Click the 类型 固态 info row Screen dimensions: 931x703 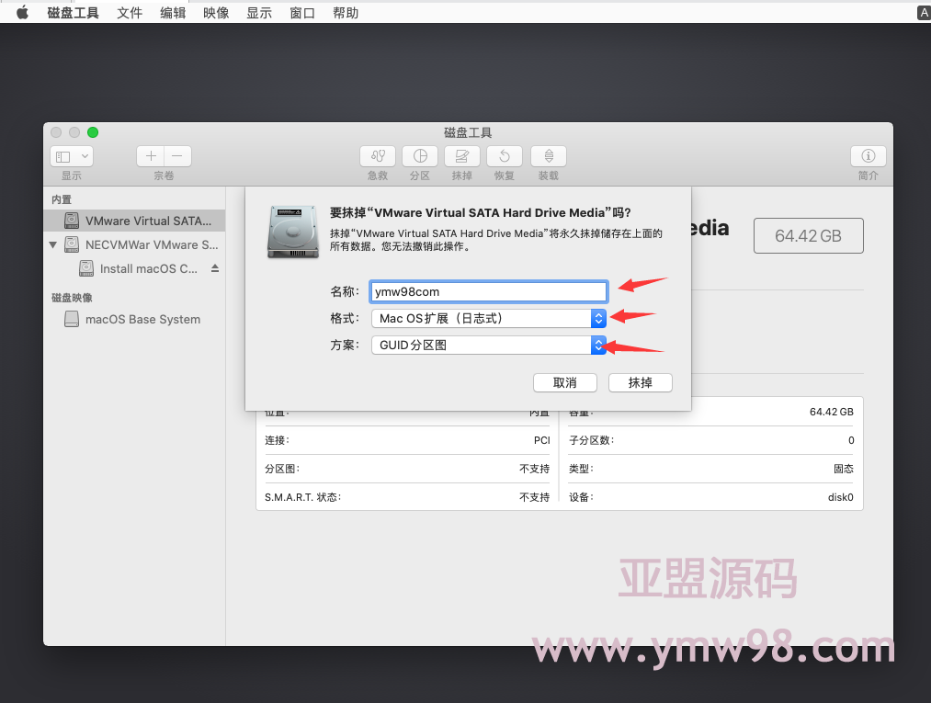tap(711, 469)
